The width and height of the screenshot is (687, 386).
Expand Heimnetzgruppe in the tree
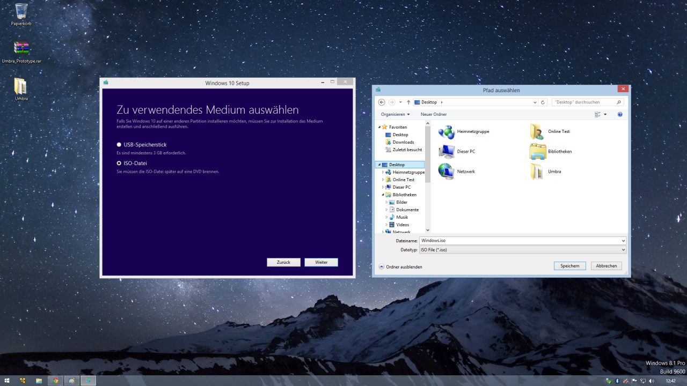point(383,172)
